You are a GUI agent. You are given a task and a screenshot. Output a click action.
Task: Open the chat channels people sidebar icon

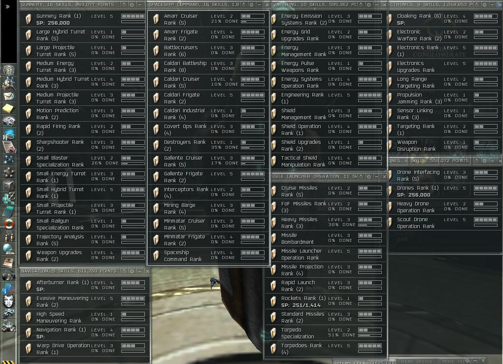[9, 236]
